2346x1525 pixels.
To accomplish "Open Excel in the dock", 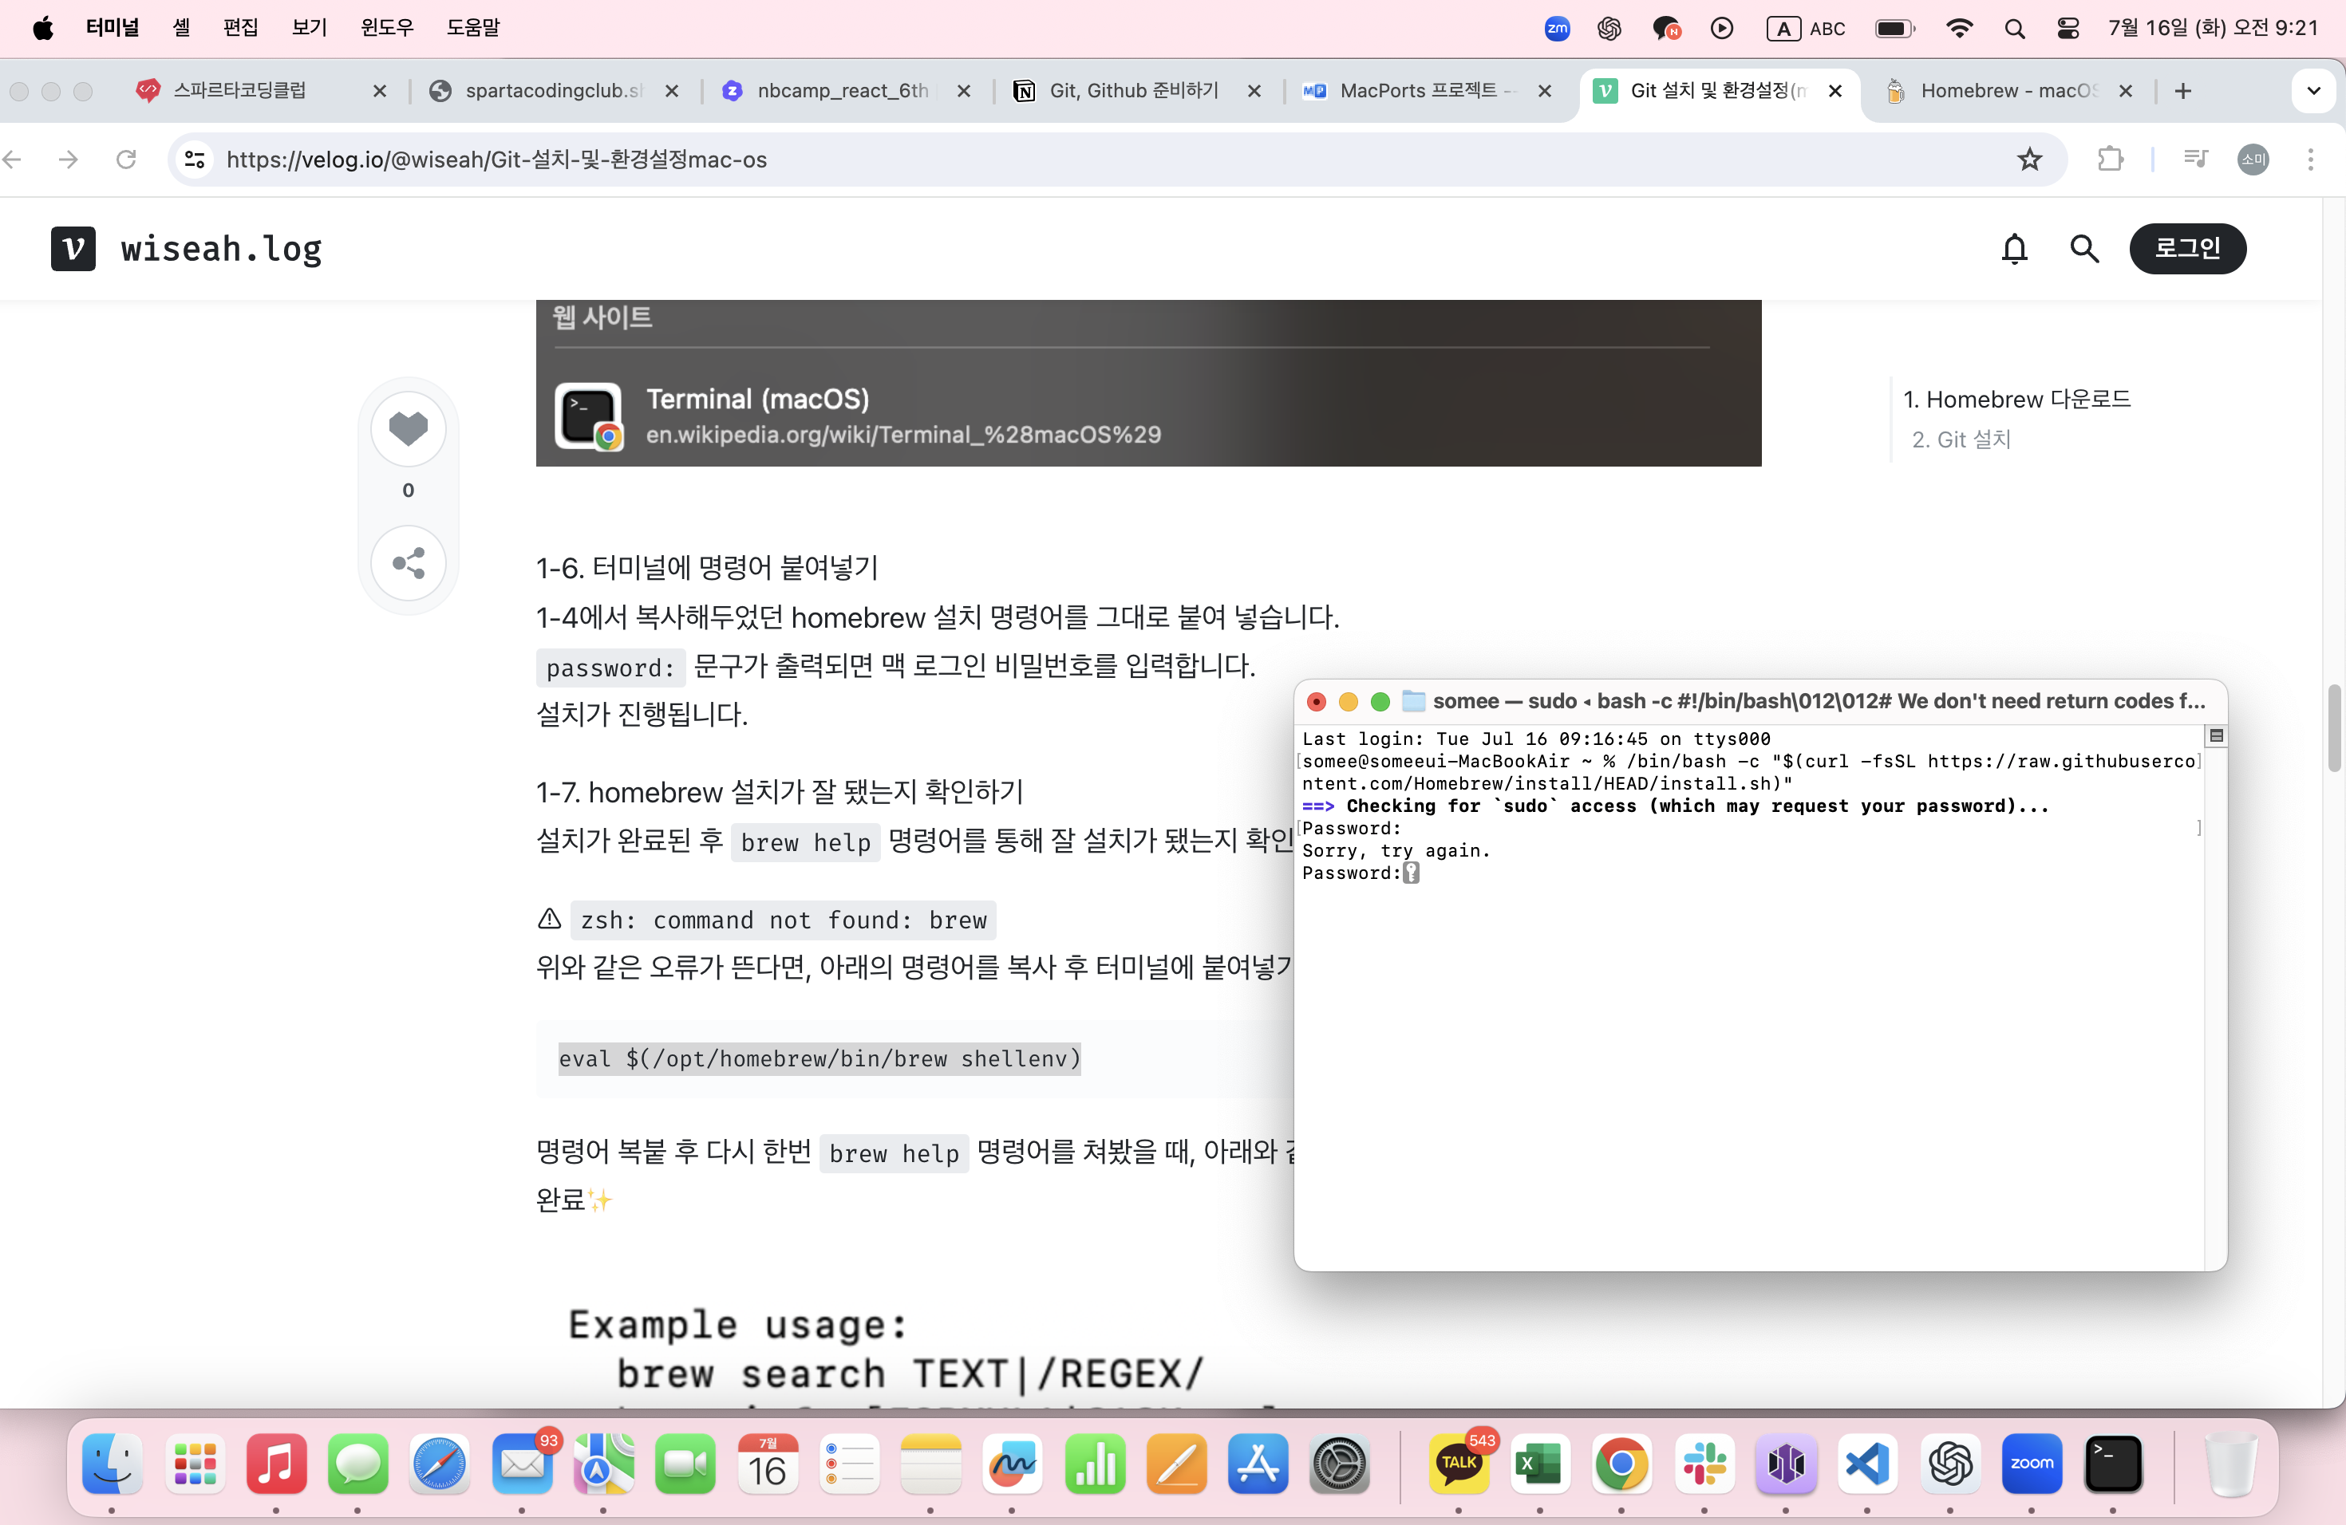I will [1540, 1463].
